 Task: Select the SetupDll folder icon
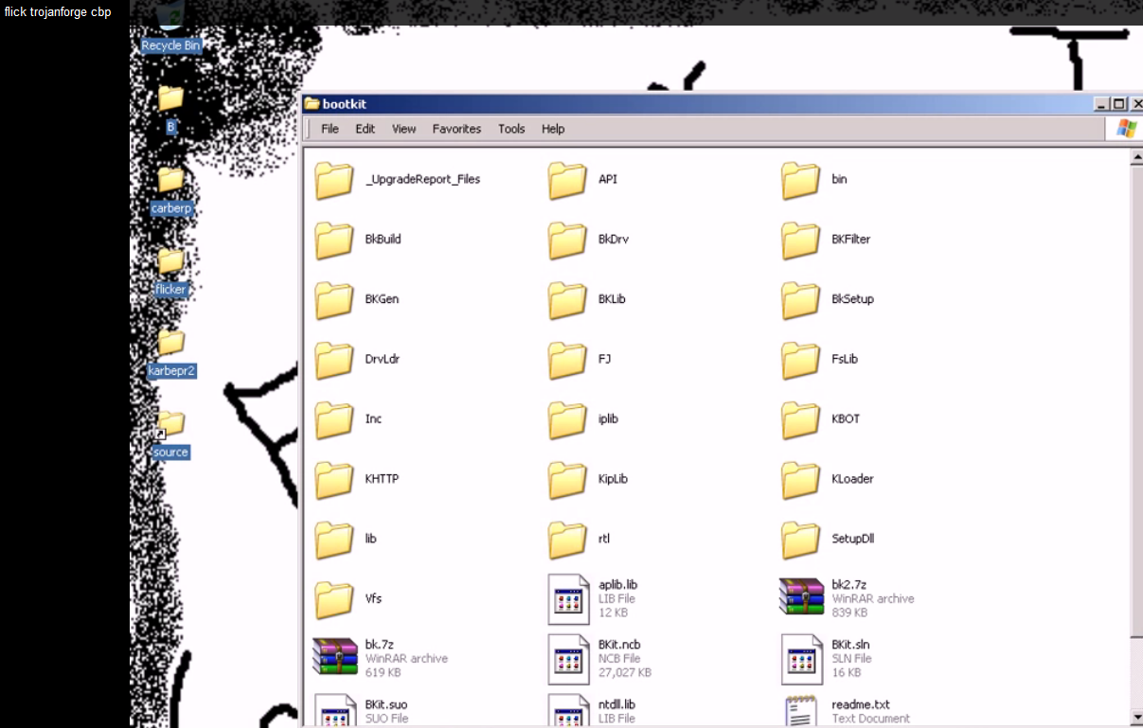tap(800, 539)
